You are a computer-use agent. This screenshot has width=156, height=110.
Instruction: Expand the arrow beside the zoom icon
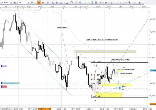[64, 3]
